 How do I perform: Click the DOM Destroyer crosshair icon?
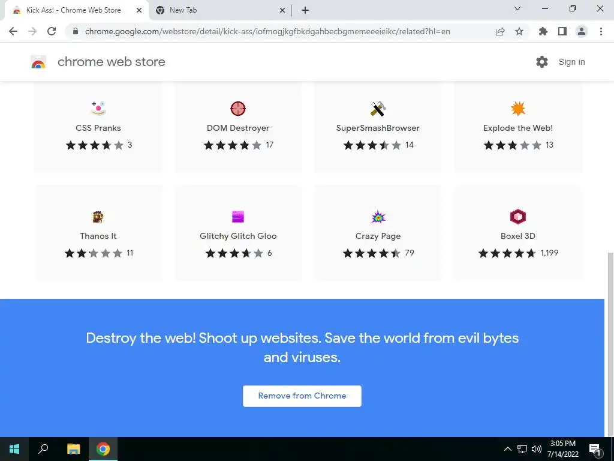click(237, 109)
